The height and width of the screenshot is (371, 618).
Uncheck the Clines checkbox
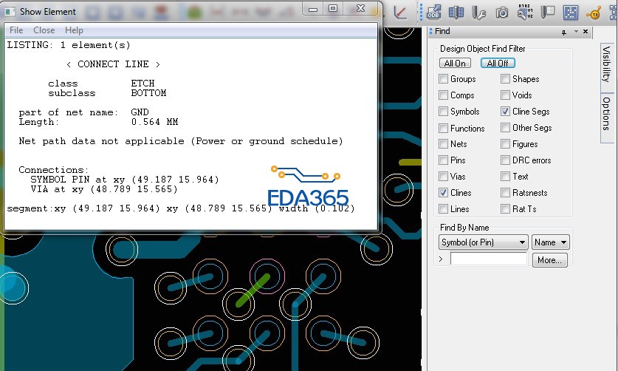444,192
